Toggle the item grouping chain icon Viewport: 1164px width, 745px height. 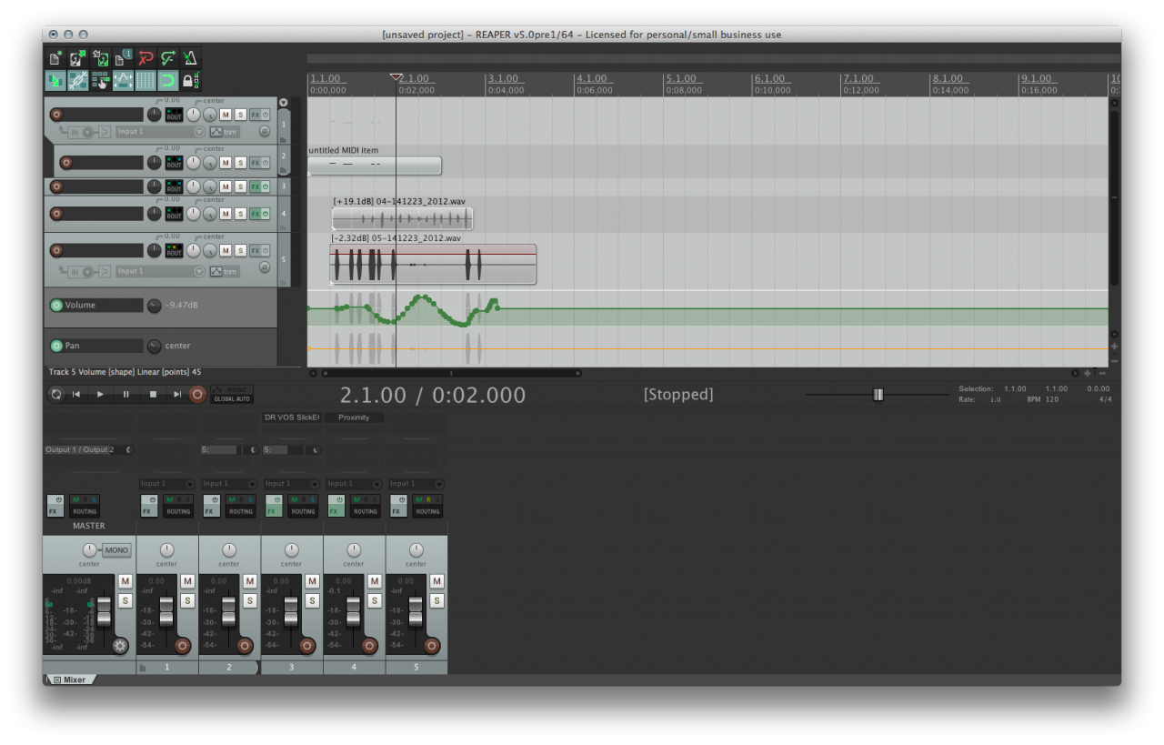tap(77, 81)
